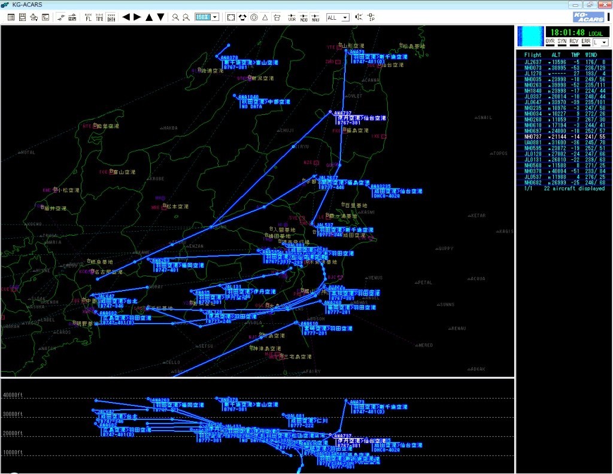Select flight NH0035 in the list
The image size is (613, 474).
564,80
